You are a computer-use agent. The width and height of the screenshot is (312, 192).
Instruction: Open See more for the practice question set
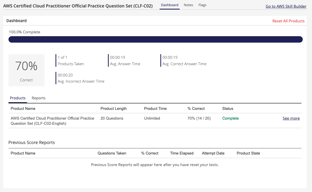tap(291, 118)
